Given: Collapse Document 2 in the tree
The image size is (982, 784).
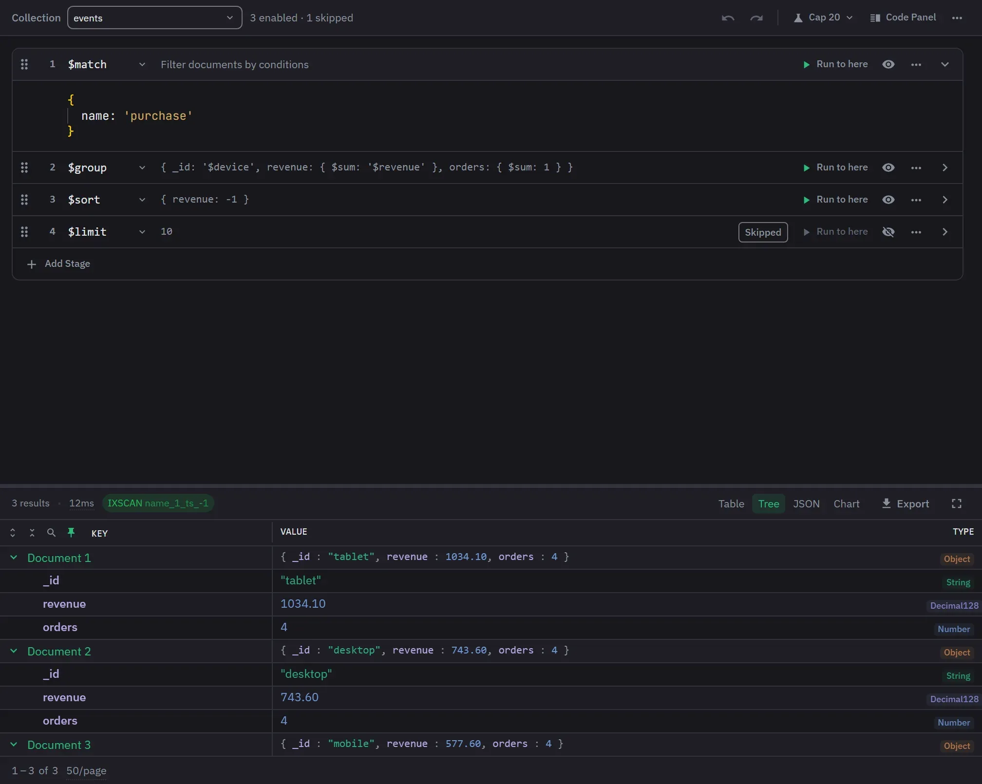Looking at the screenshot, I should 14,651.
